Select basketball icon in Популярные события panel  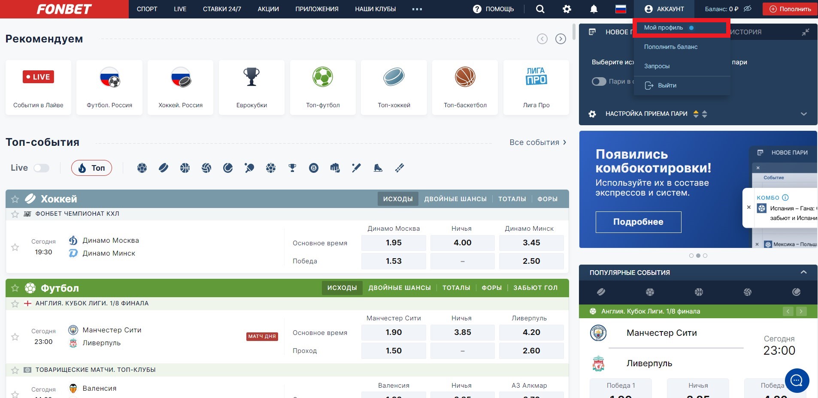pyautogui.click(x=699, y=292)
